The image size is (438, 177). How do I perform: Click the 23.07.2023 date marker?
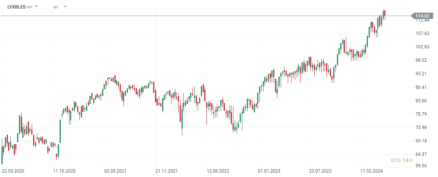pyautogui.click(x=320, y=171)
